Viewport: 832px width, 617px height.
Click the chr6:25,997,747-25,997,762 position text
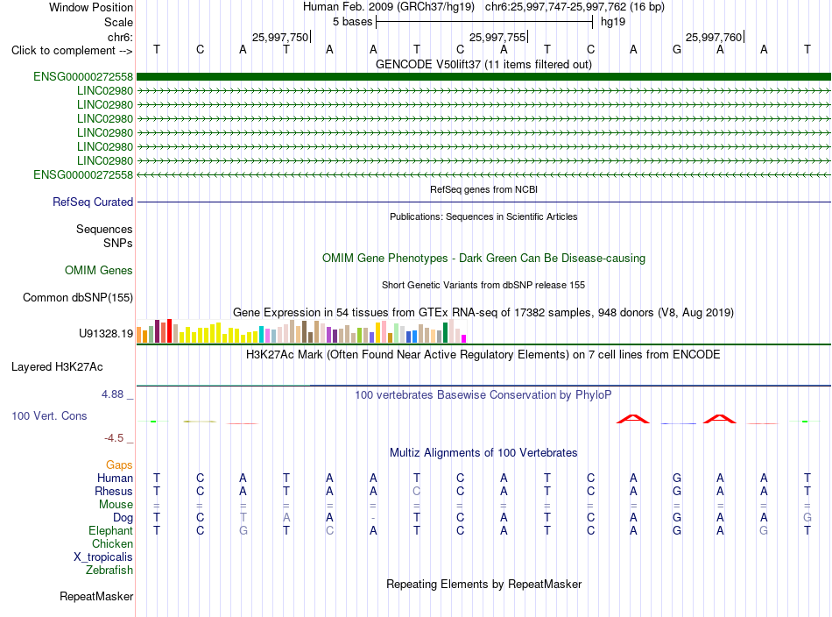[575, 7]
